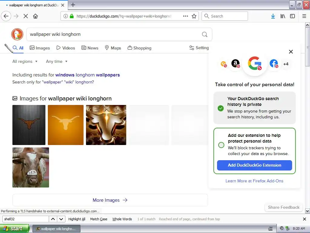The width and height of the screenshot is (310, 233).
Task: Open the Firefox downloads panel
Action: click(x=273, y=16)
